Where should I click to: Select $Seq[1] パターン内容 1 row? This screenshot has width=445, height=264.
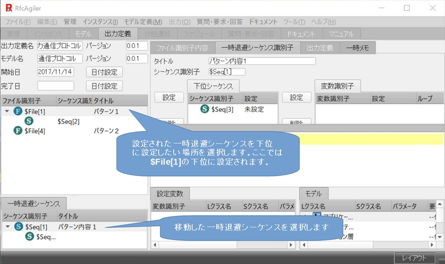pyautogui.click(x=75, y=227)
